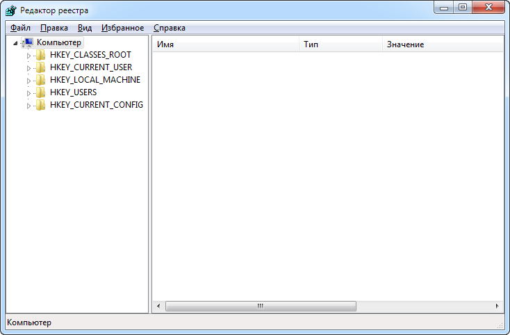Click the Компьютер status bar text
The width and height of the screenshot is (510, 335).
[29, 322]
